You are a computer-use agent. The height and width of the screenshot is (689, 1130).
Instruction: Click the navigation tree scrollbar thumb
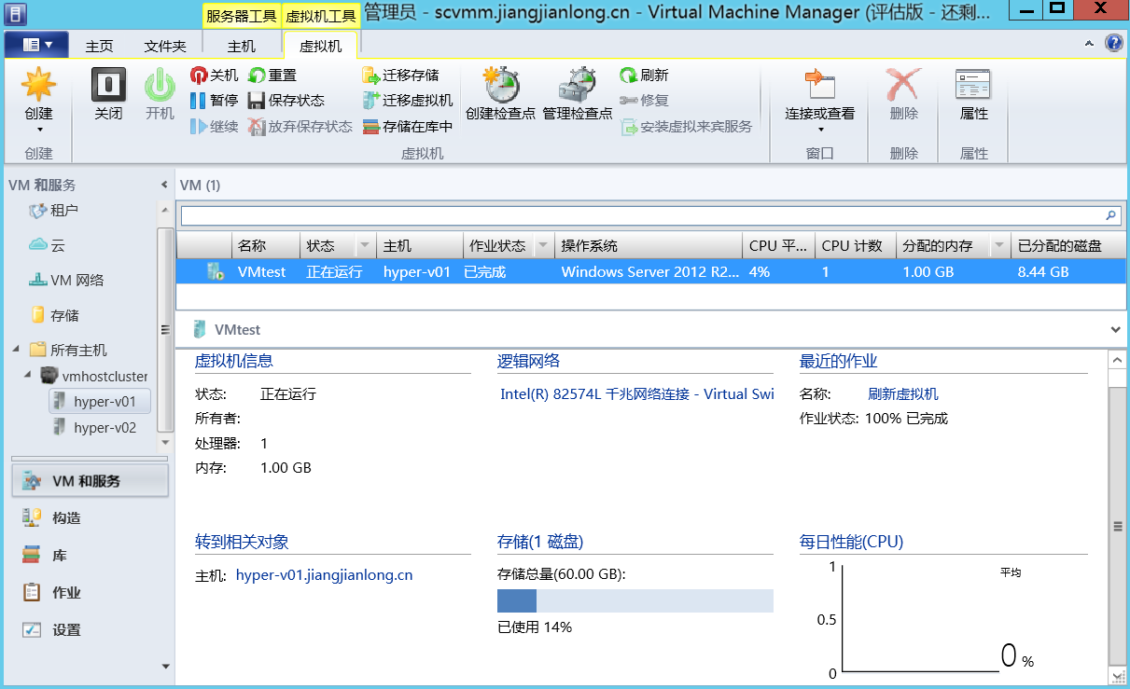click(165, 330)
